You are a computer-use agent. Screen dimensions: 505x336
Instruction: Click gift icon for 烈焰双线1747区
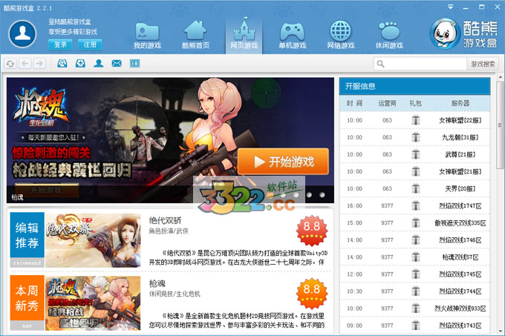pos(416,205)
